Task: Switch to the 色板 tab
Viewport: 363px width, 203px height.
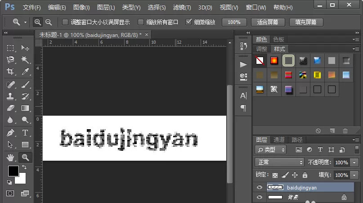Action: [278, 40]
